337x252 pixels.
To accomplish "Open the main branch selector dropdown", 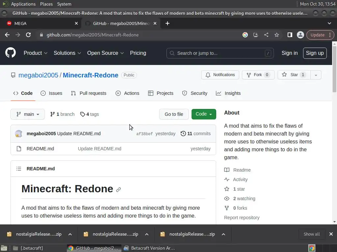I will tap(28, 114).
